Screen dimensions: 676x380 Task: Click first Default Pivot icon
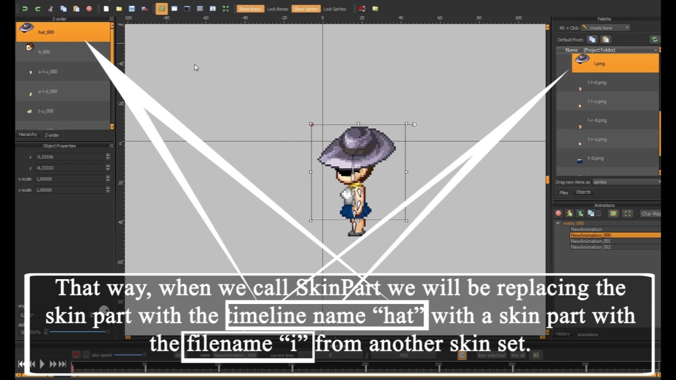pyautogui.click(x=592, y=40)
